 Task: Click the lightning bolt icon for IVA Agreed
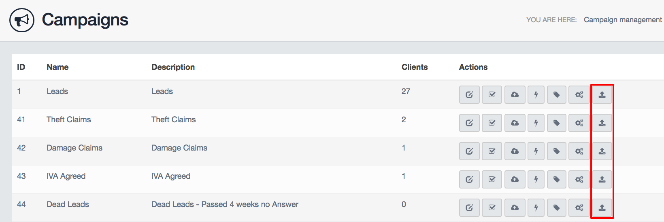[536, 180]
